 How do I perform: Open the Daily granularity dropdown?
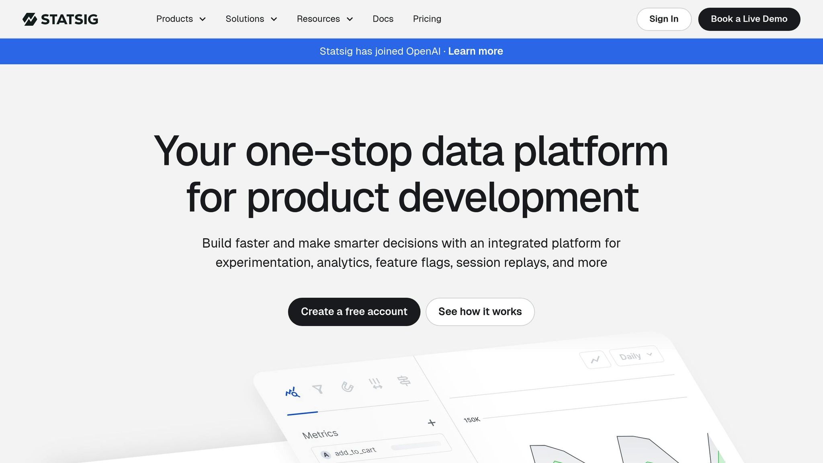636,356
